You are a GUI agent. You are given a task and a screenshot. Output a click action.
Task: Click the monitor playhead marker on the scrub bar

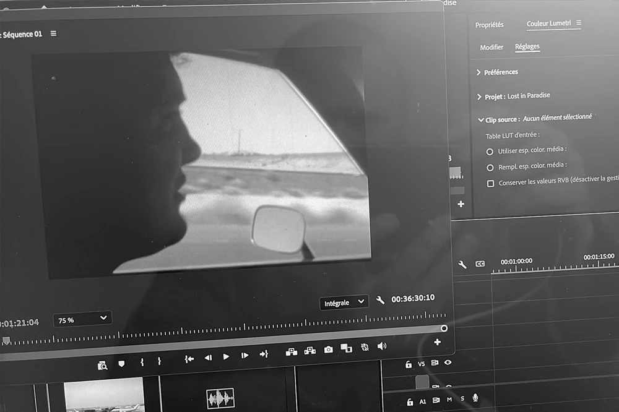pyautogui.click(x=6, y=341)
